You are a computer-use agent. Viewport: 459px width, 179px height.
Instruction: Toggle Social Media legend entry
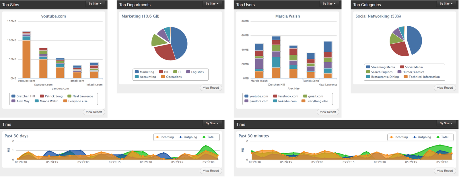pos(411,67)
